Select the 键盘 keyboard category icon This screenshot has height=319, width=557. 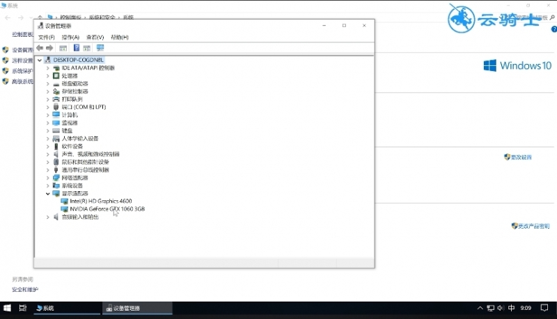coord(56,131)
